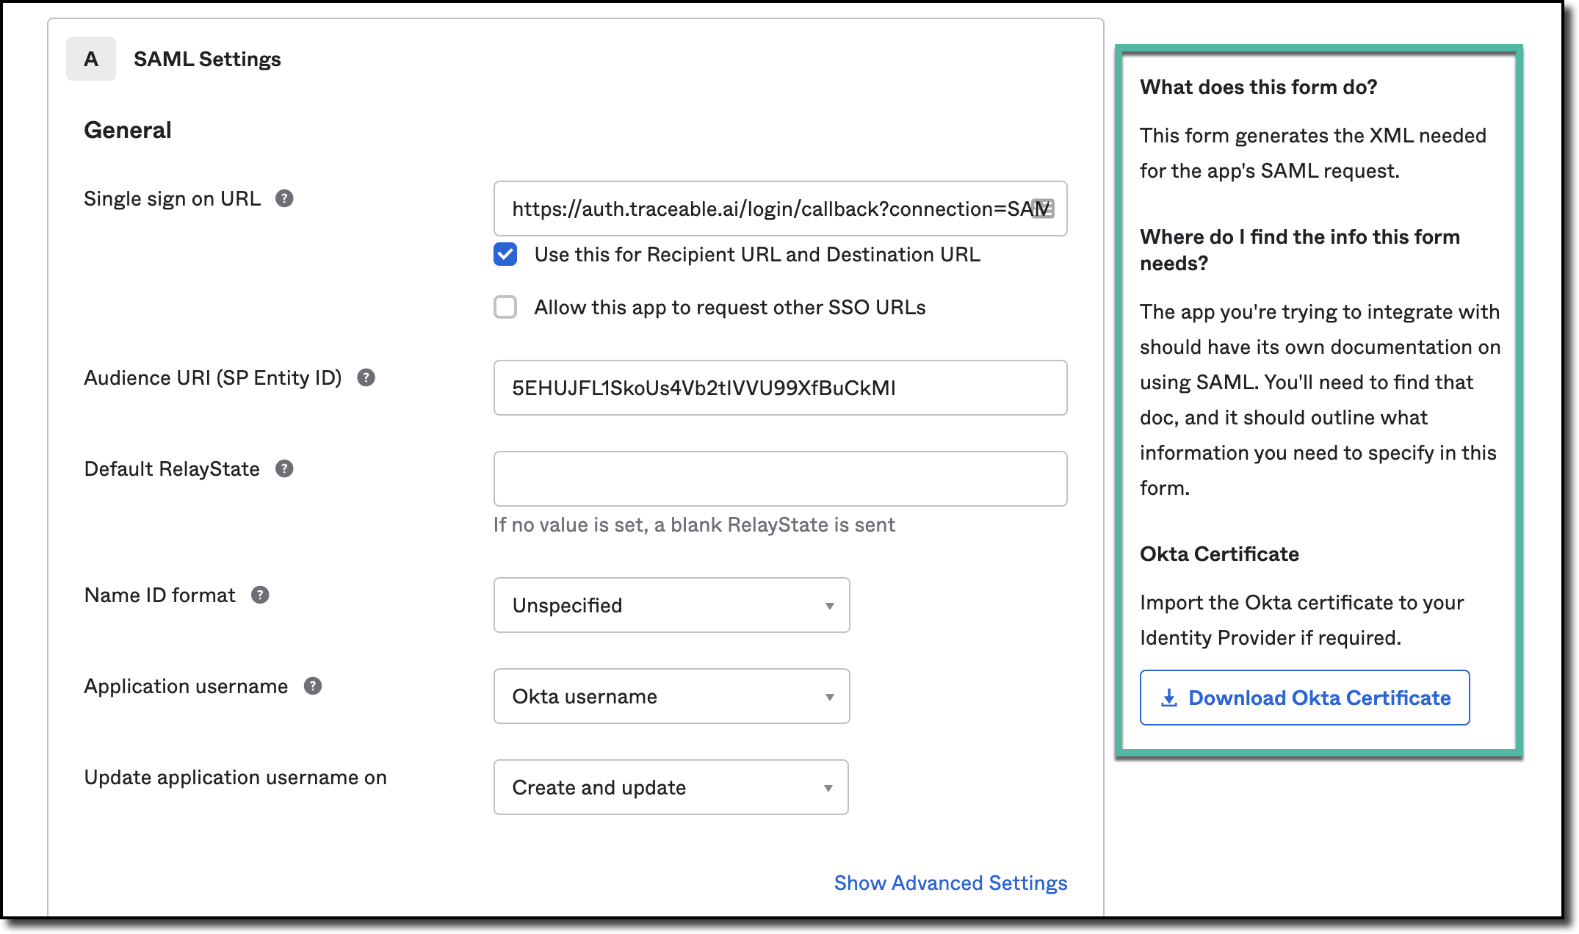Click 'What does this form do?' heading
Screen dimensions: 1579x934
point(1259,87)
